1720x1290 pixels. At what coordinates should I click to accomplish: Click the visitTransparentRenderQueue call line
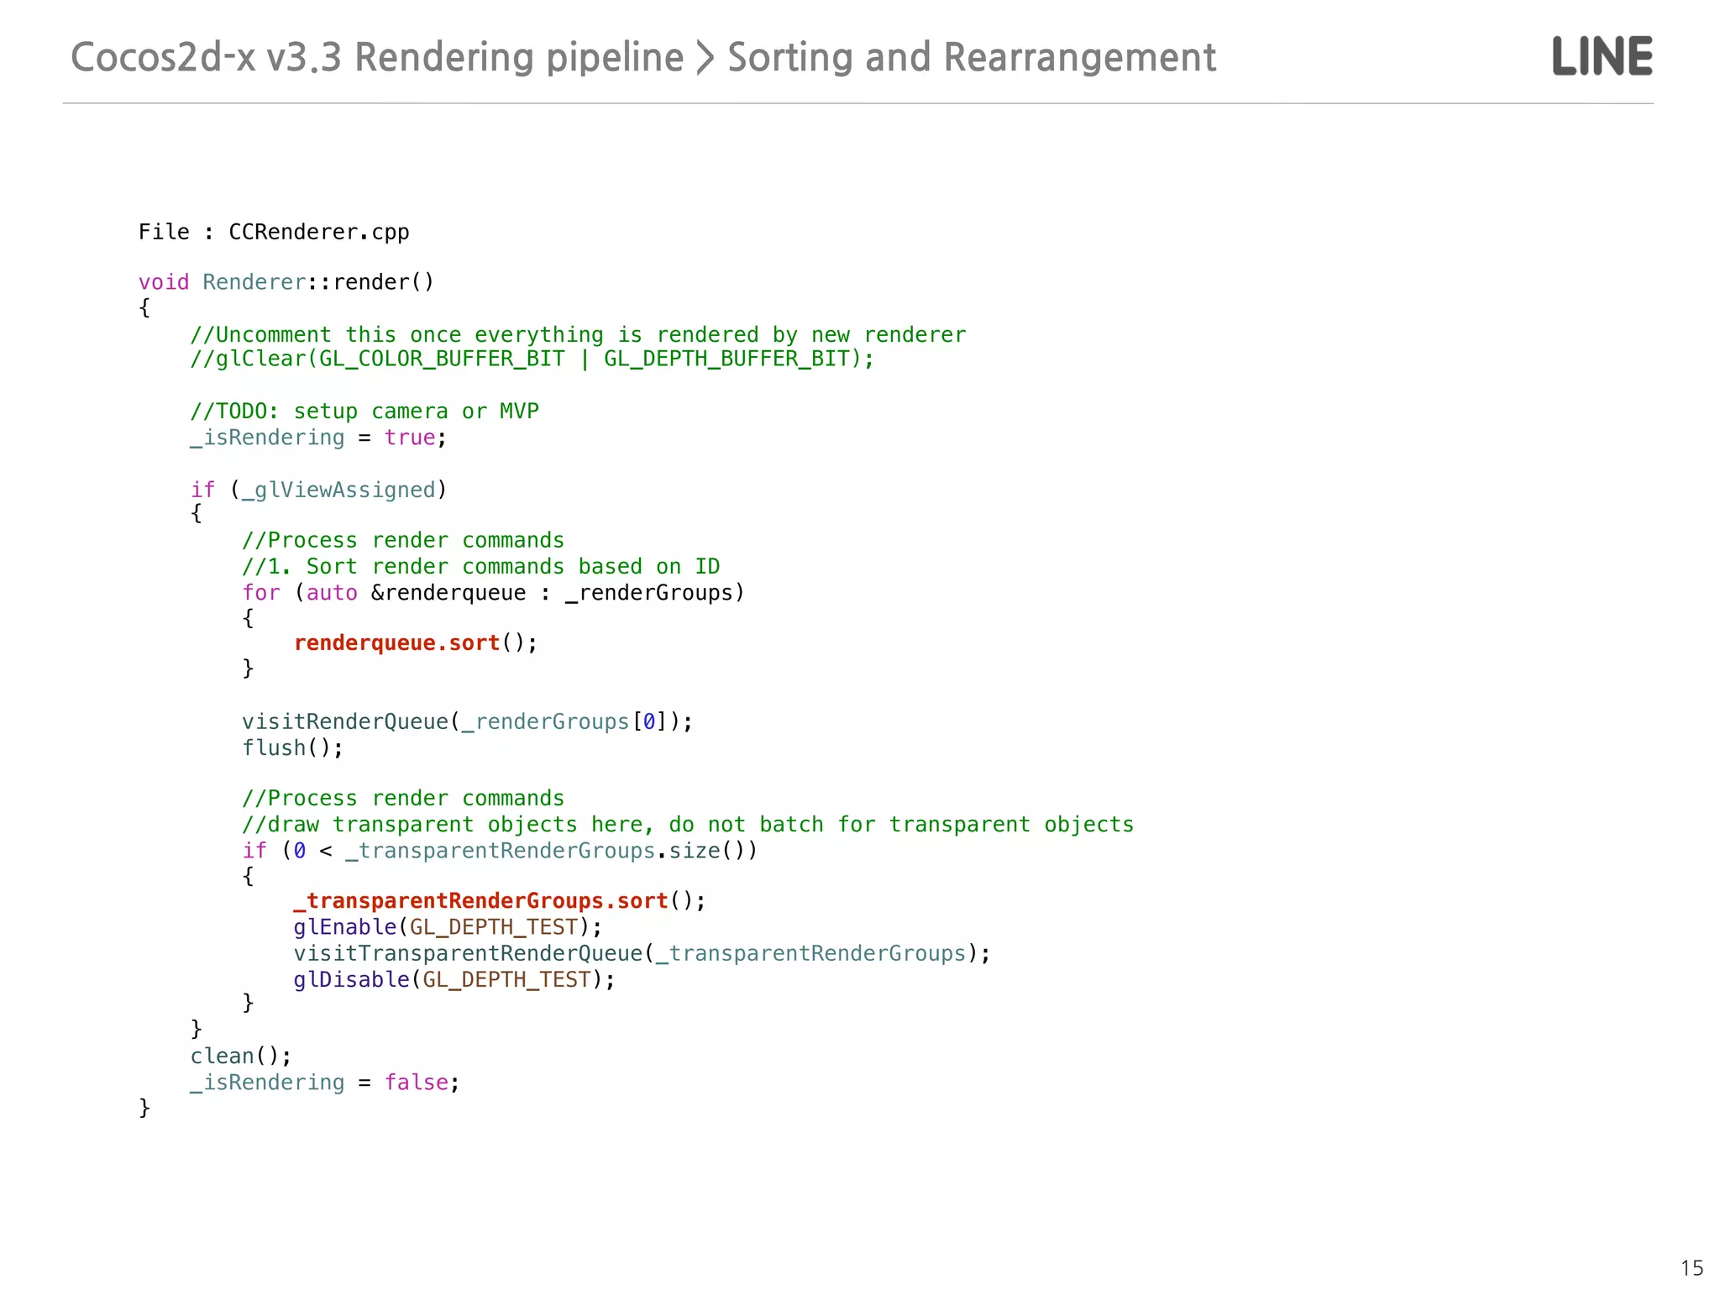click(642, 954)
